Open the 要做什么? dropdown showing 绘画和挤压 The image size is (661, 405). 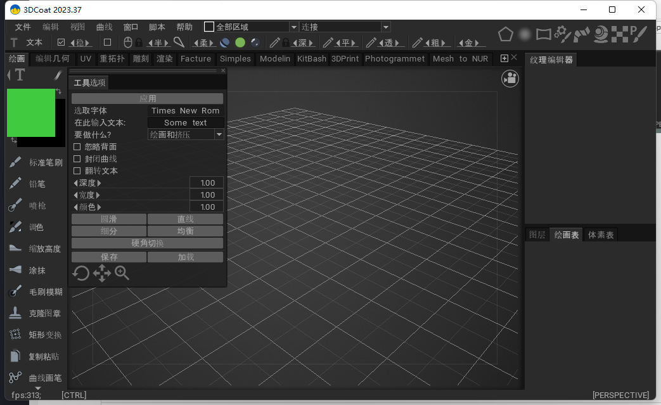click(x=219, y=134)
